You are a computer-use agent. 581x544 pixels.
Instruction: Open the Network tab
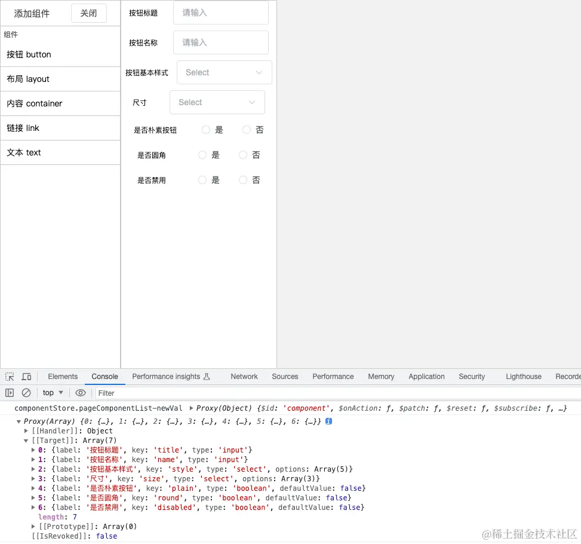point(244,377)
